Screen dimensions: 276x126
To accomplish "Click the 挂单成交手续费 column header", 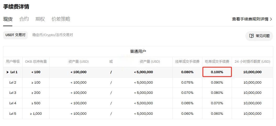I will pos(187,62).
